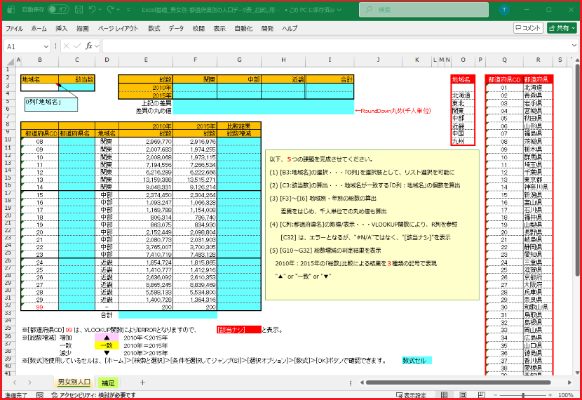Click the Save floppy disk icon
The width and height of the screenshot is (582, 400).
point(79,10)
